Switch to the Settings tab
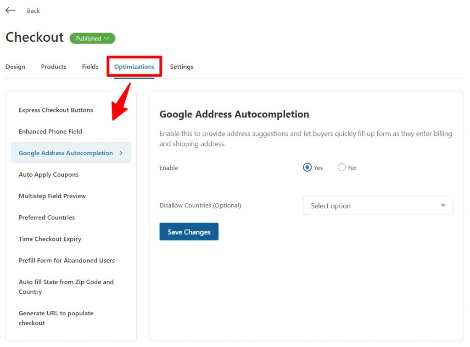The height and width of the screenshot is (347, 470). click(x=182, y=67)
